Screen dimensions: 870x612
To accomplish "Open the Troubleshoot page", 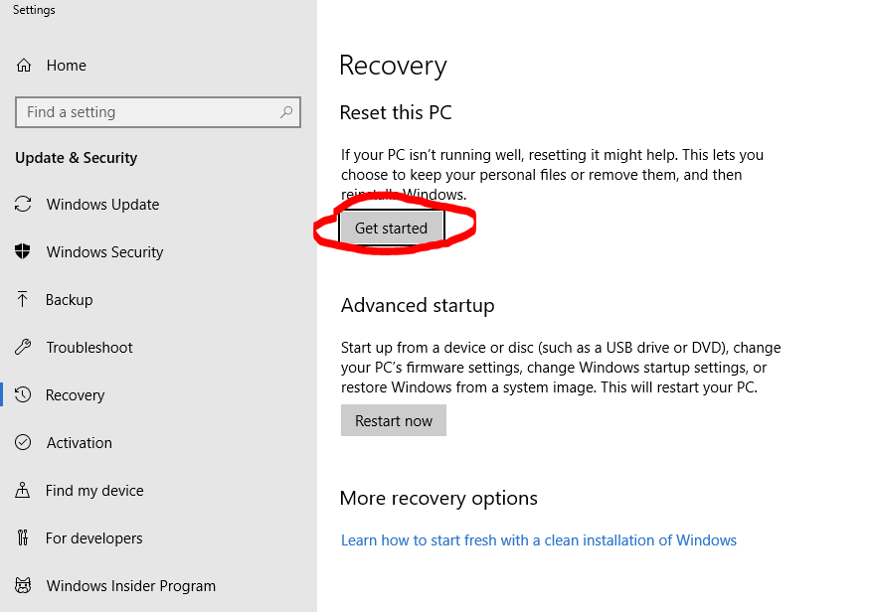I will click(159, 347).
